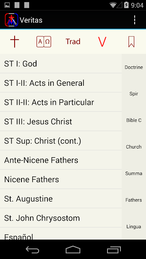The image size is (146, 259).
Task: Tap the Veritas app logo
Action: tap(11, 20)
